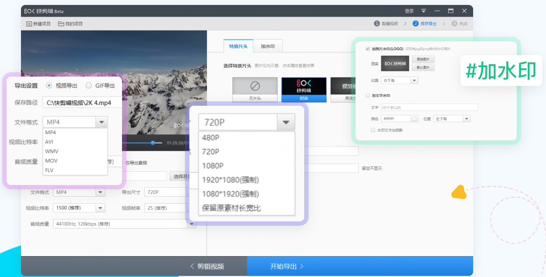Open the 视频比特率 1500 (推荐) dropdown
The width and height of the screenshot is (546, 277).
[x=79, y=208]
